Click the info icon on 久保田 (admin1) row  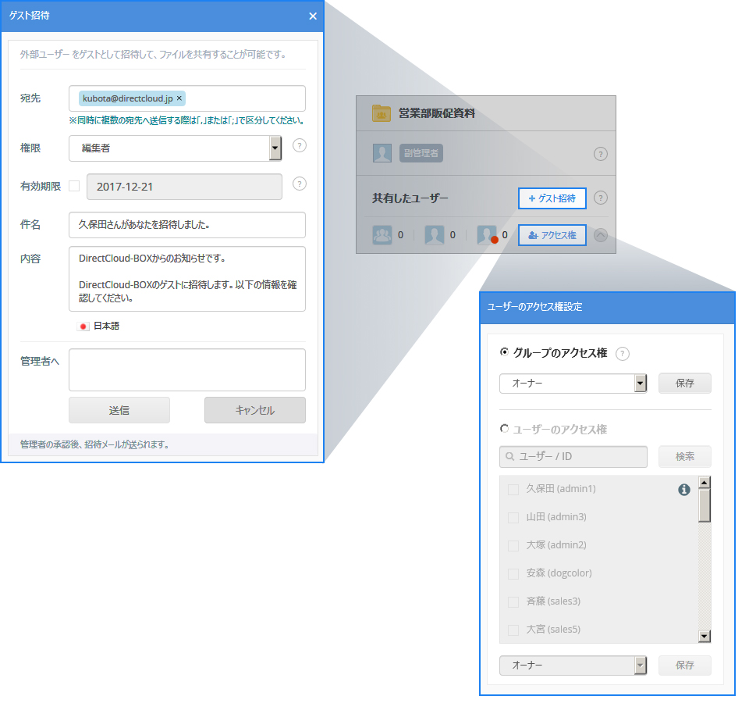(x=684, y=490)
